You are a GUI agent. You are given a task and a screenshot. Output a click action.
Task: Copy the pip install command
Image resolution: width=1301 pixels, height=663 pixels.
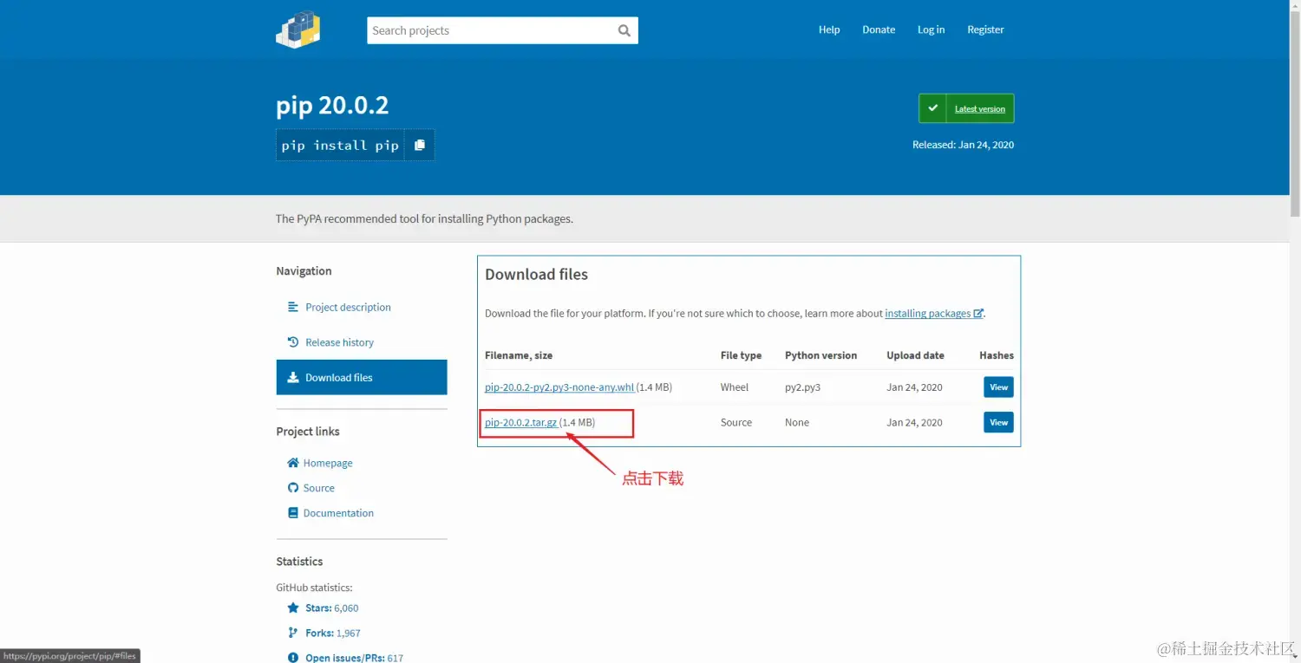(420, 145)
